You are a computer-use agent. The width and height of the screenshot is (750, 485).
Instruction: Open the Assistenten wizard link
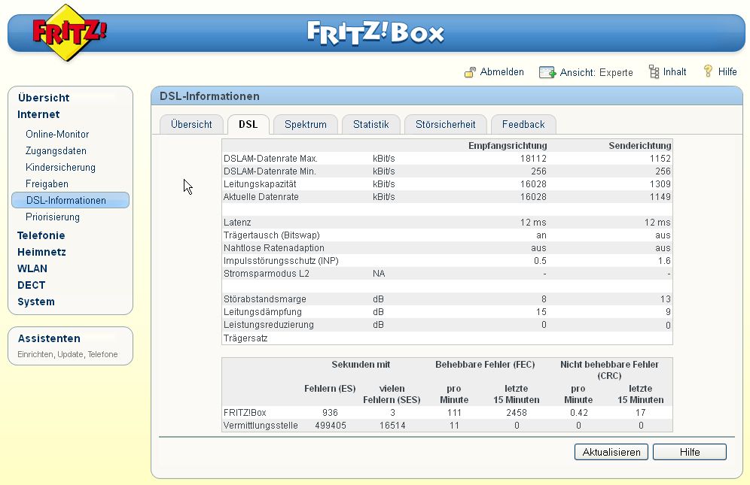[49, 339]
